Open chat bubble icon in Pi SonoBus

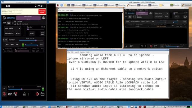click(185, 17)
